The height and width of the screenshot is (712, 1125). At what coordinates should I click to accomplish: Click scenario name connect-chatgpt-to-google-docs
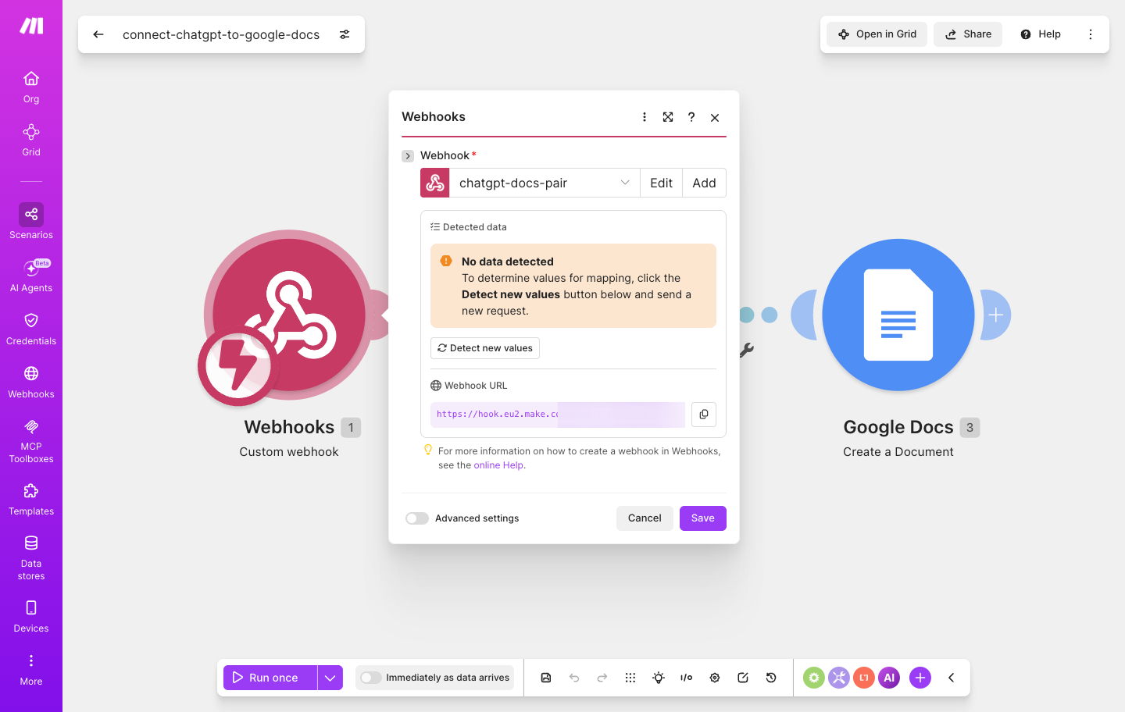tap(221, 34)
